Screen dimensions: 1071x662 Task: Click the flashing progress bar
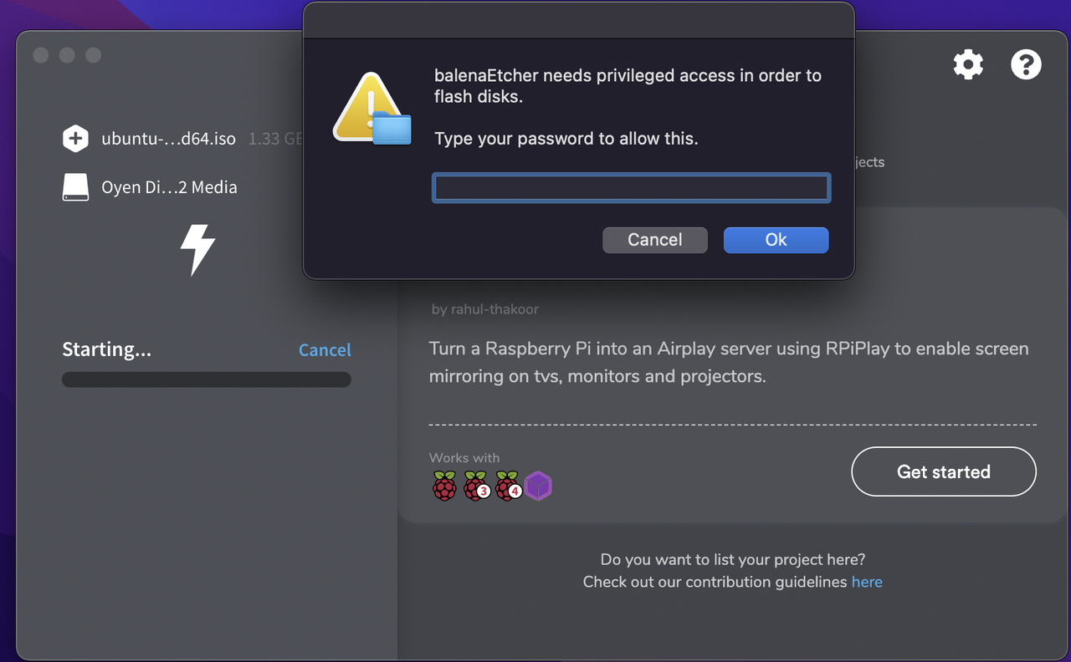pyautogui.click(x=206, y=379)
